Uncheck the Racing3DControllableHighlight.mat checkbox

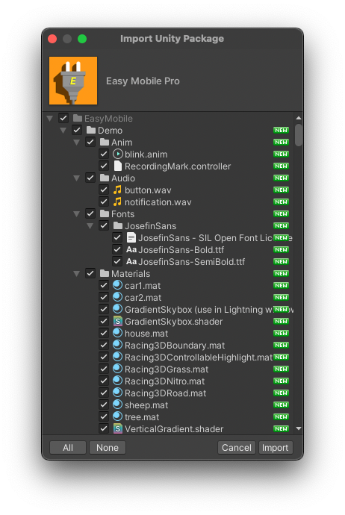pyautogui.click(x=104, y=357)
